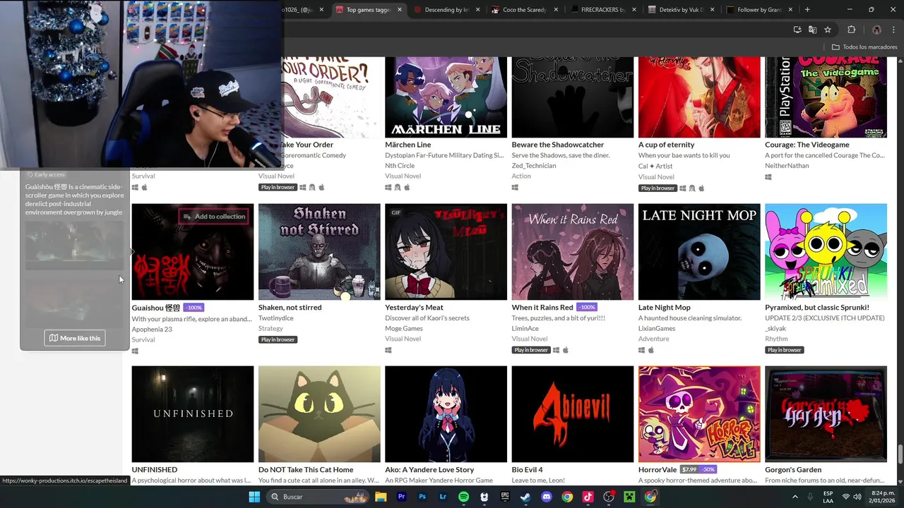Click the page vertical scrollbar thumb
The width and height of the screenshot is (904, 508).
pos(900,455)
